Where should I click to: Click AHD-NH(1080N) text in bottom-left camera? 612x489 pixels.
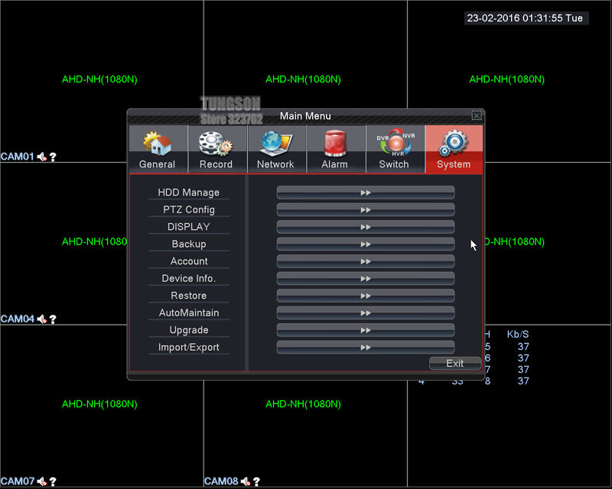coord(100,404)
